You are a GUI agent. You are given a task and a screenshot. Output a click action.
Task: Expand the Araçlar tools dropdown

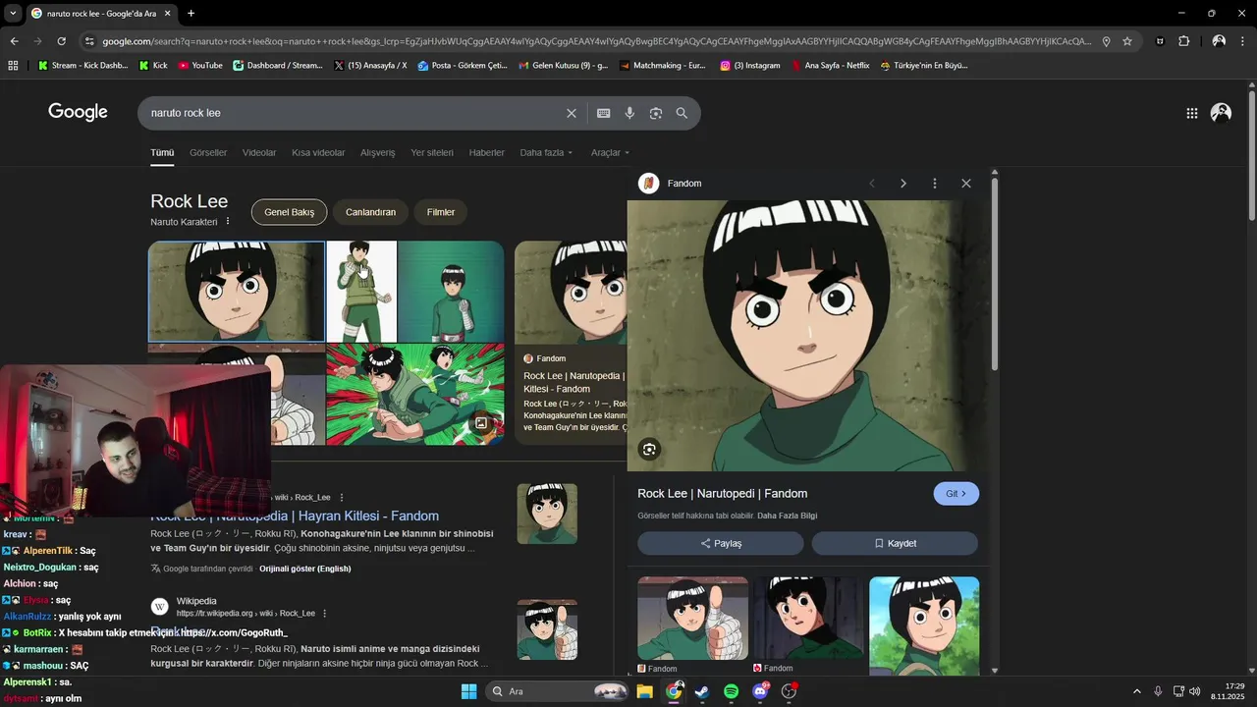[x=610, y=153]
